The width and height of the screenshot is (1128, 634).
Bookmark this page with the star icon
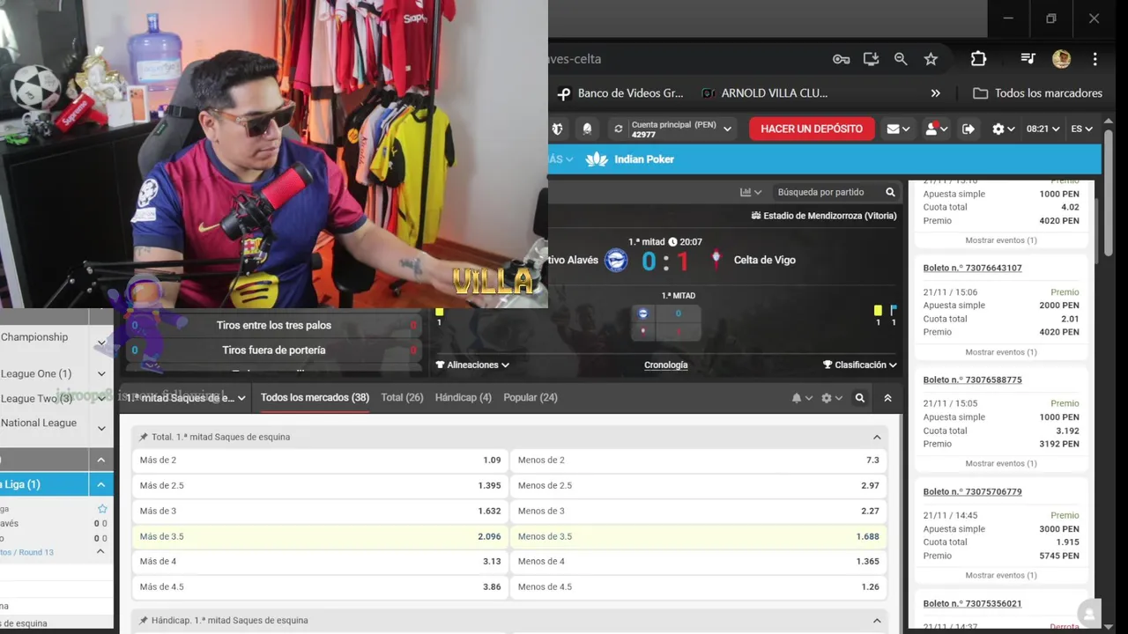(x=931, y=59)
